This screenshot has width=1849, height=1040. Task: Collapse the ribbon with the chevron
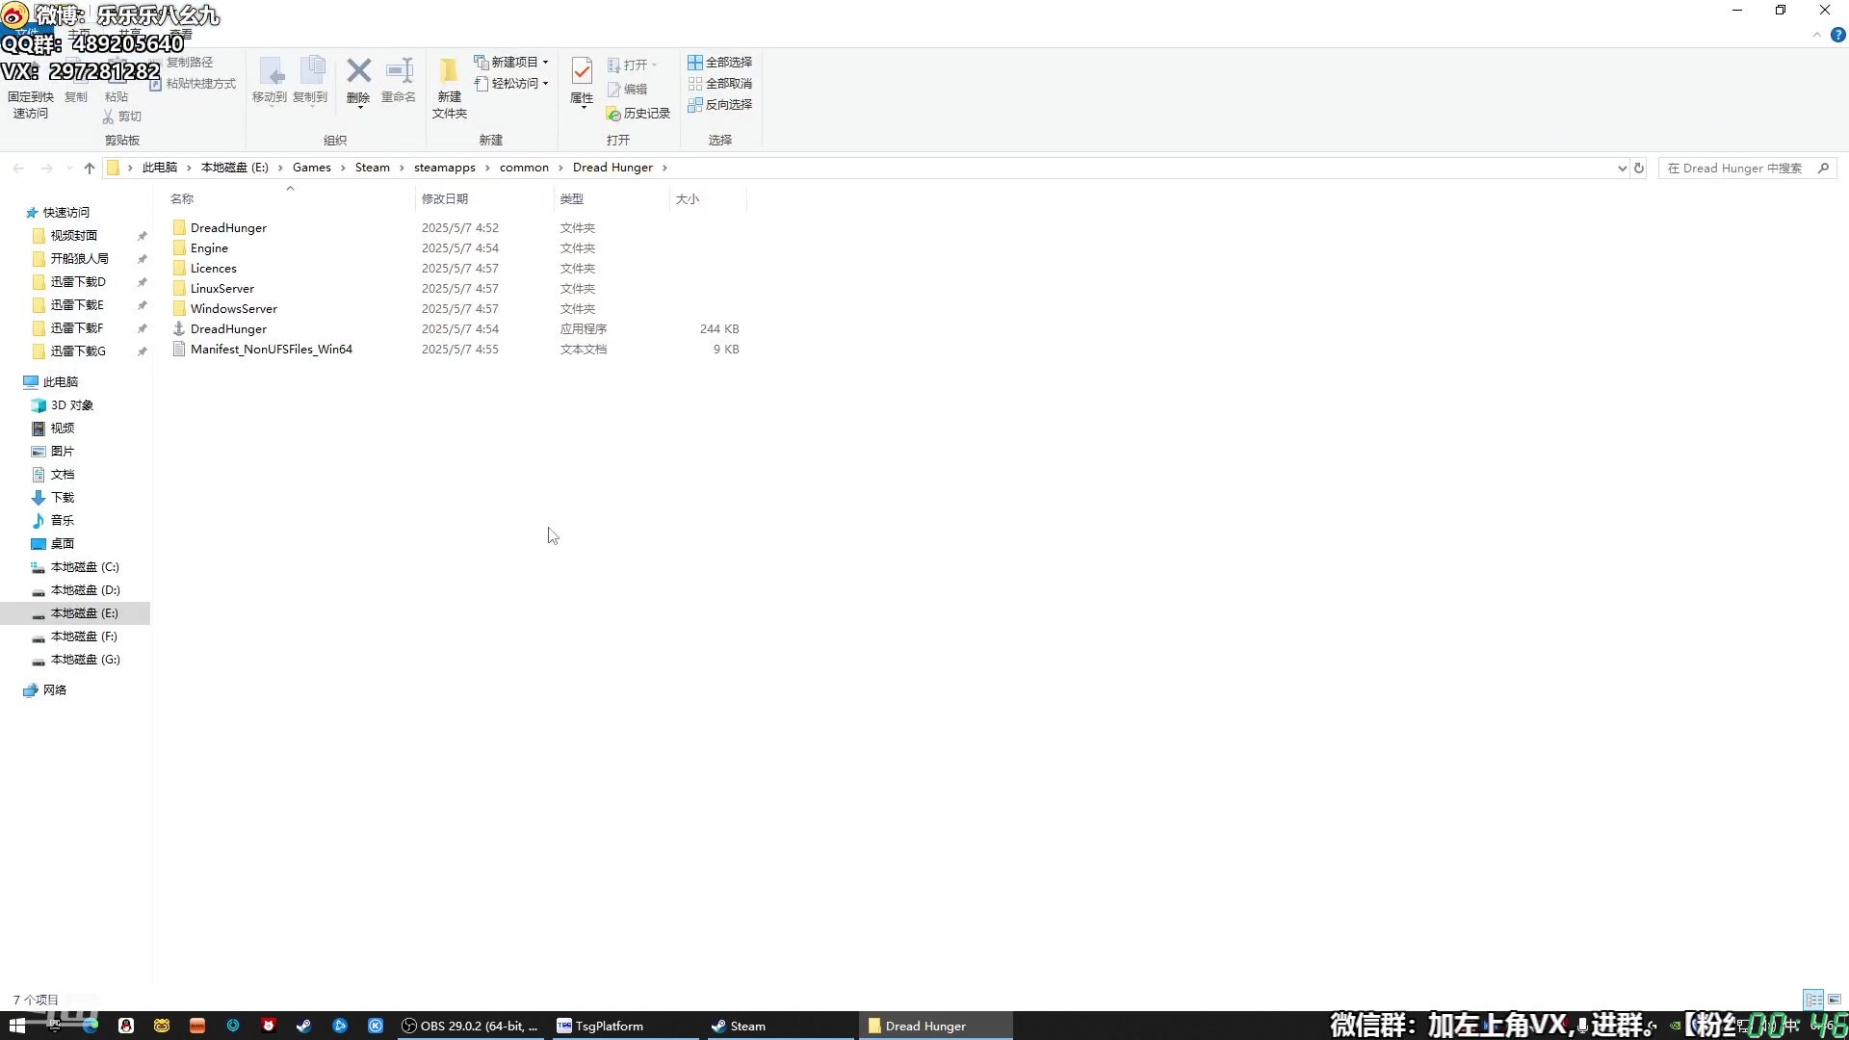(1817, 35)
